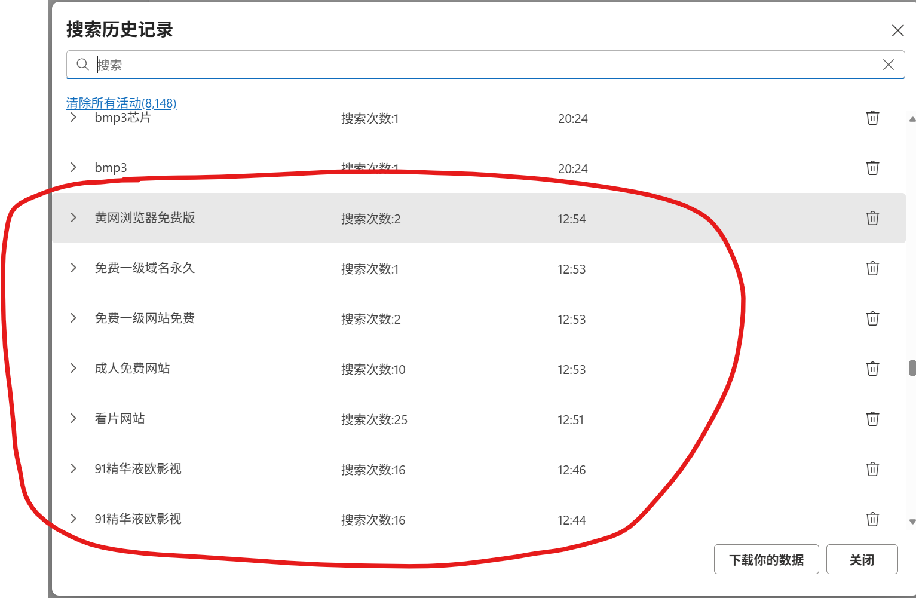916x598 pixels.
Task: Delete the 成人免费网站 entry
Action: pyautogui.click(x=872, y=369)
